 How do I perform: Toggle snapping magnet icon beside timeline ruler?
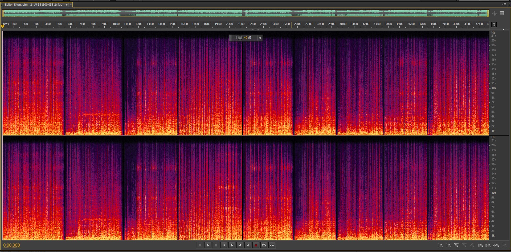[494, 25]
